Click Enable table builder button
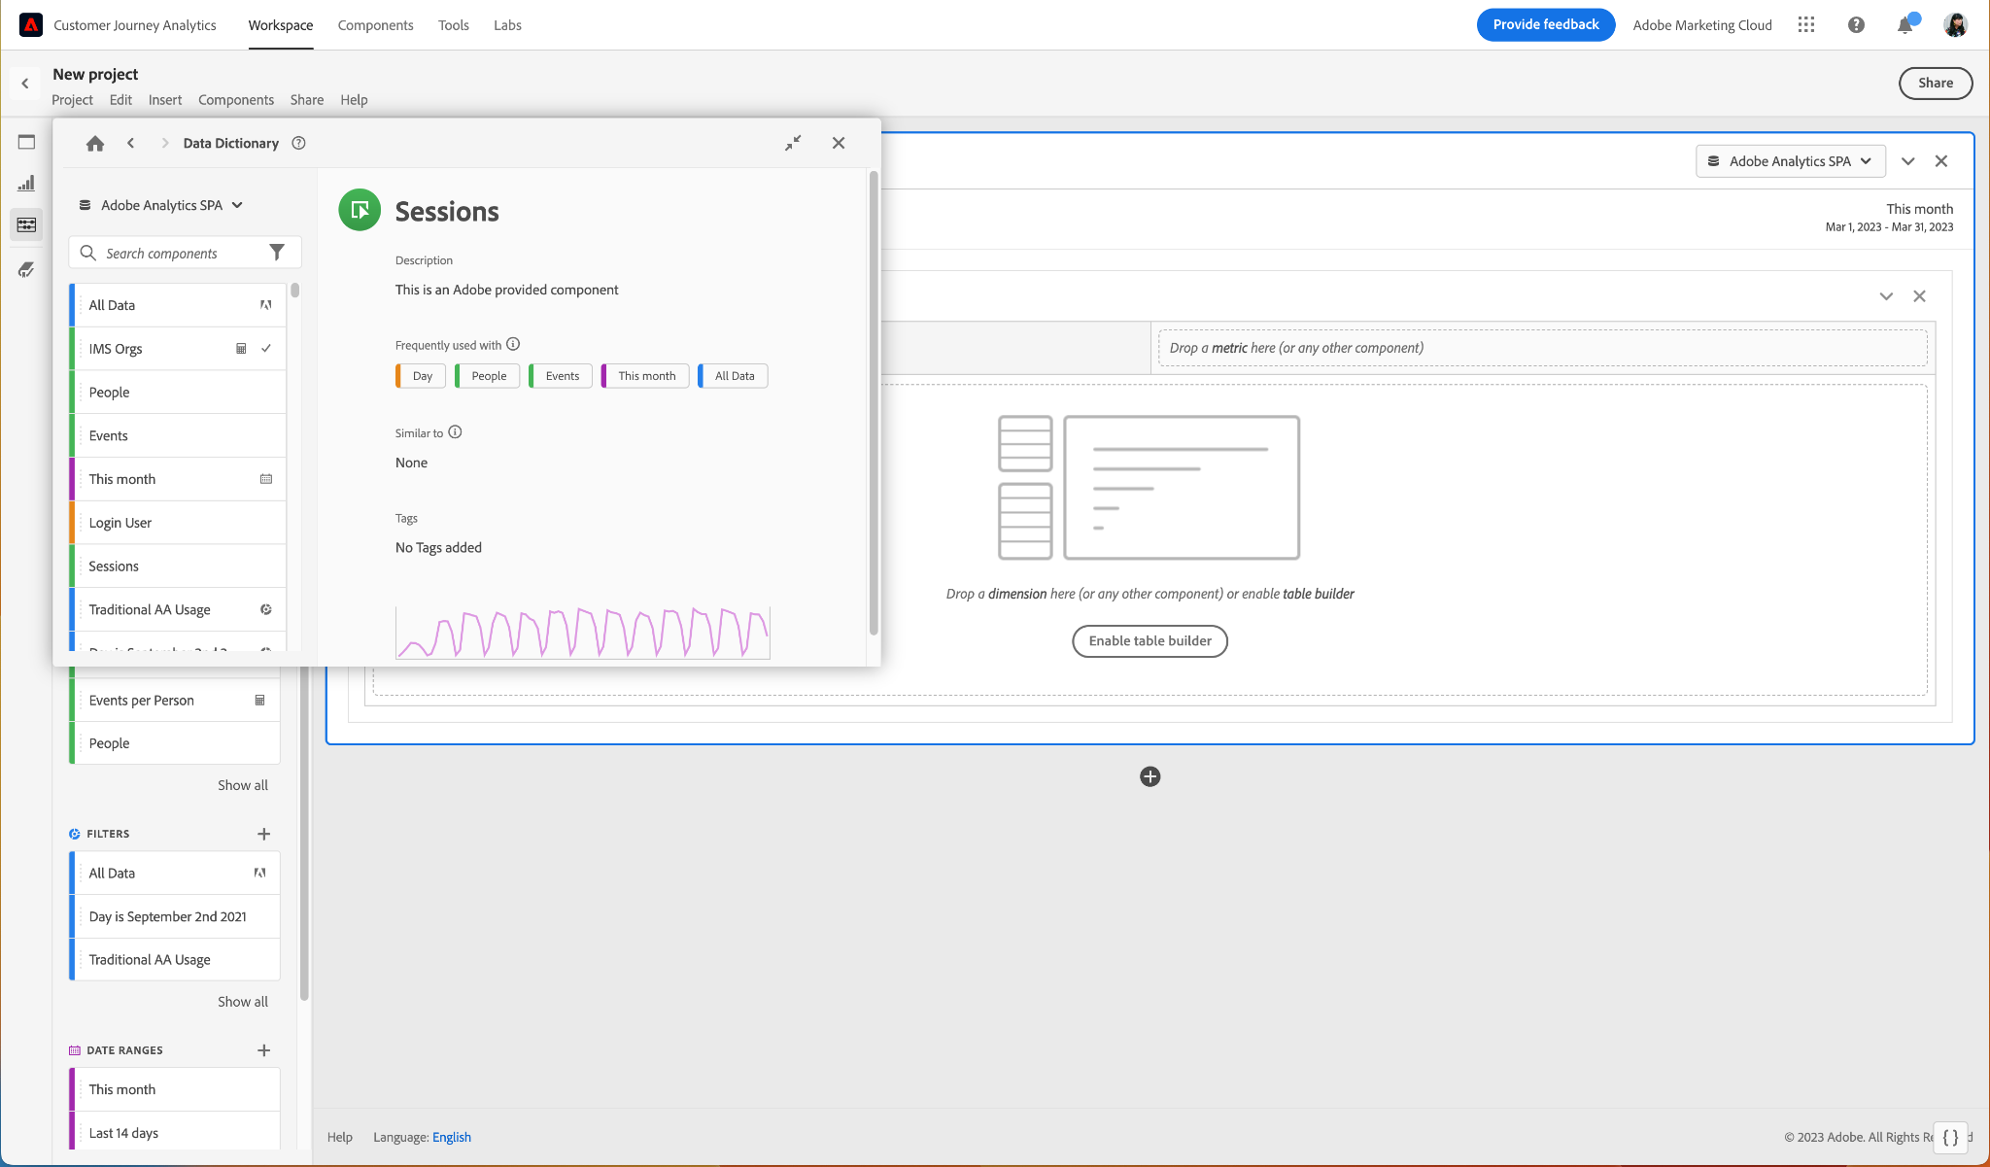 [x=1149, y=641]
